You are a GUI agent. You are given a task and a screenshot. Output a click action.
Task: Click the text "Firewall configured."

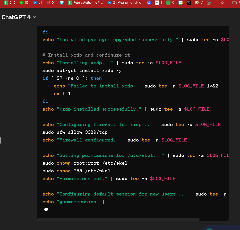coord(88,140)
